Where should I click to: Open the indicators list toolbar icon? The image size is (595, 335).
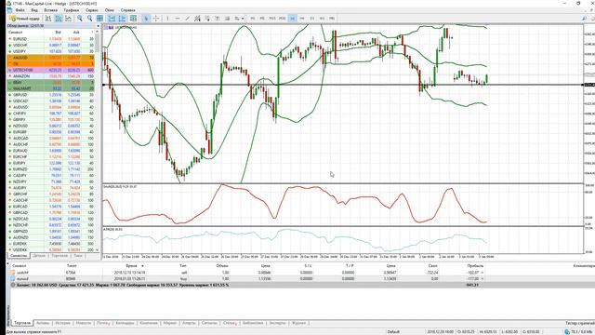[133, 19]
